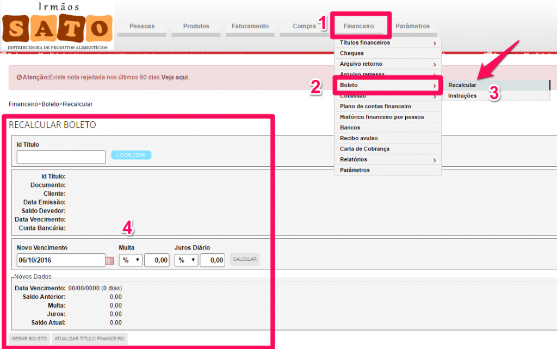The image size is (557, 349).
Task: Click the Gerar Boleto button
Action: [x=30, y=339]
